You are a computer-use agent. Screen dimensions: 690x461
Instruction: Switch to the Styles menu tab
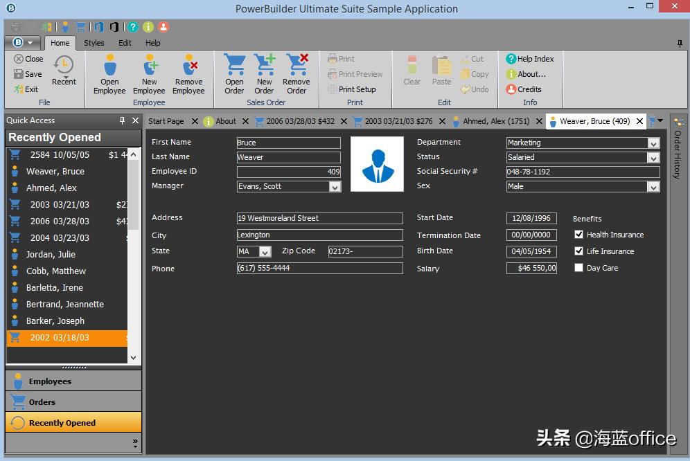click(x=94, y=42)
